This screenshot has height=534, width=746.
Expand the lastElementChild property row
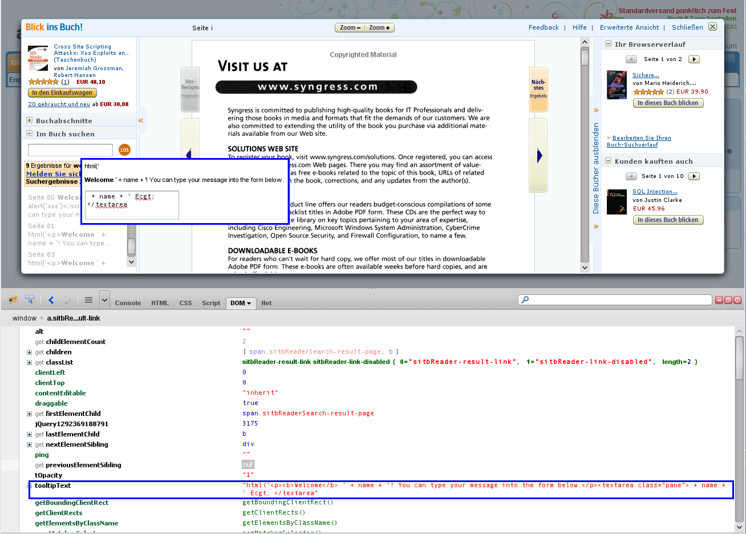pos(30,434)
